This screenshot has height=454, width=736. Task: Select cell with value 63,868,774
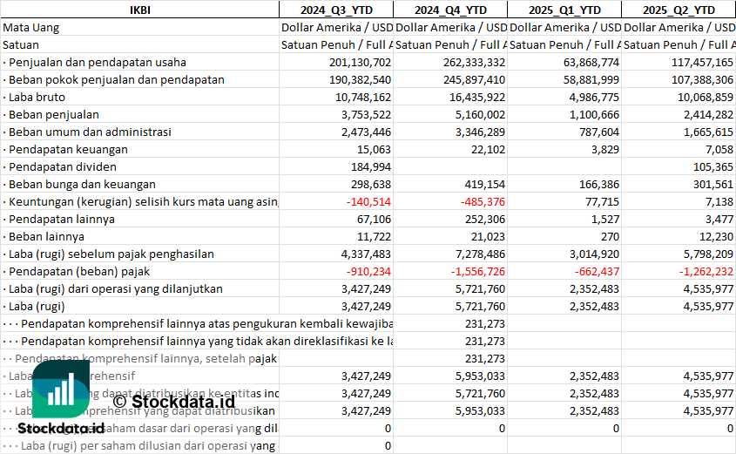click(564, 62)
